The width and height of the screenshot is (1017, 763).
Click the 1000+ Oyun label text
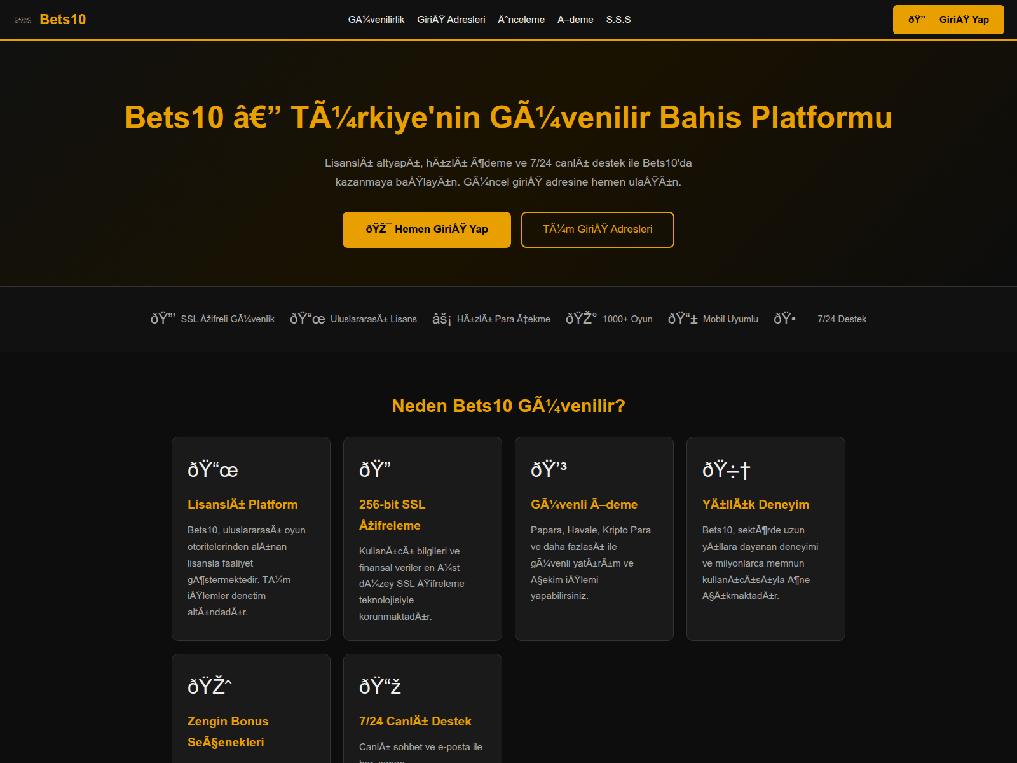click(627, 319)
